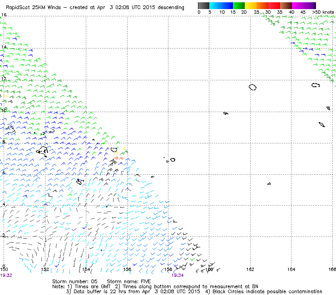Image resolution: width=336 pixels, height=295 pixels.
Task: Click the blue 10-15 knots legend segment
Action: point(227,5)
